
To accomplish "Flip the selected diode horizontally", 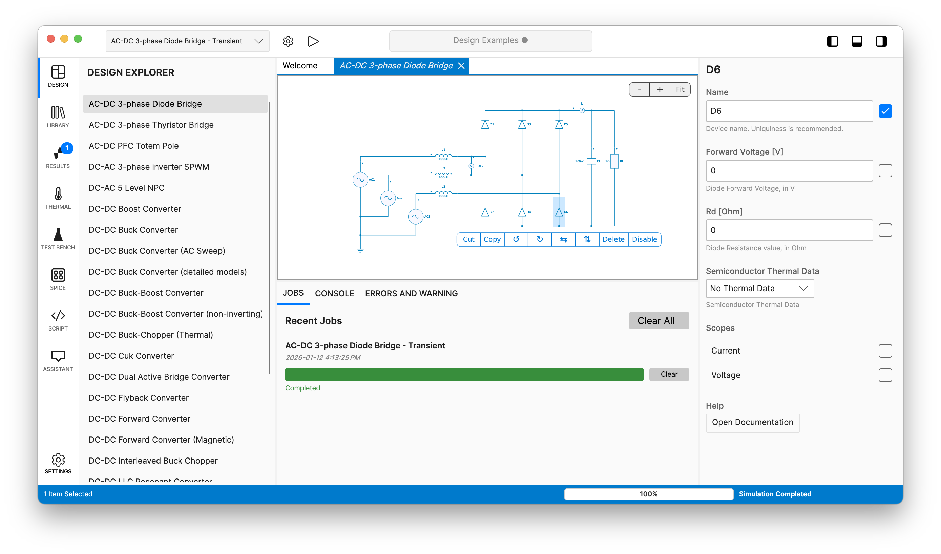I will pos(563,239).
